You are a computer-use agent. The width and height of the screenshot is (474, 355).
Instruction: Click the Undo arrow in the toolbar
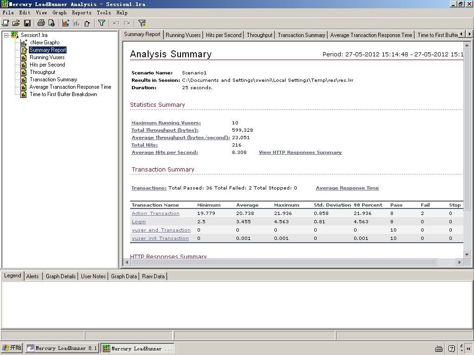point(116,23)
